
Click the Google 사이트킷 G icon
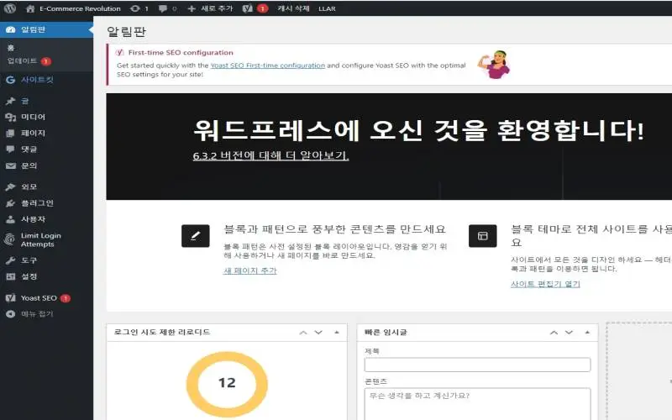tap(11, 80)
